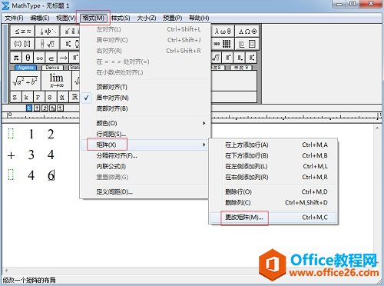Choose 在右侧添加列(R) add column right
Screen dimensions: 384x286
273,177
